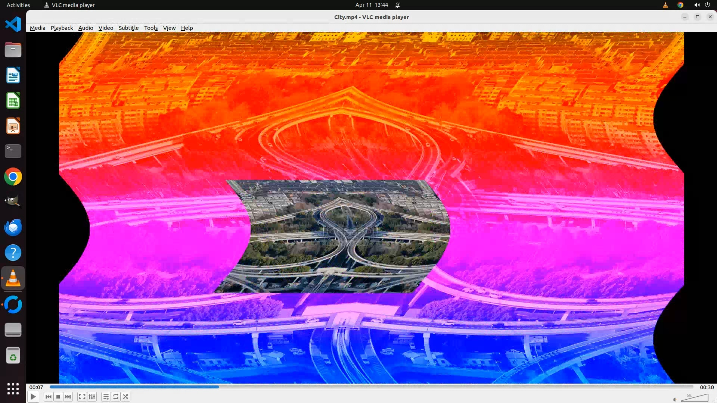
Task: Set volume using the volume slider
Action: click(x=695, y=398)
